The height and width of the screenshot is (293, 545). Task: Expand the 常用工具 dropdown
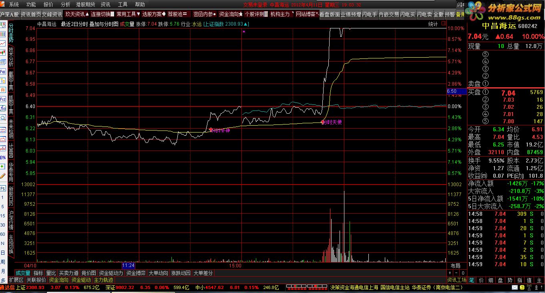tap(128, 14)
